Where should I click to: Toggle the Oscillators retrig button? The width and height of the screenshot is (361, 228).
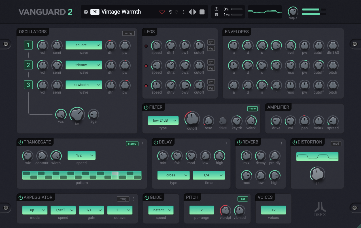point(128,33)
